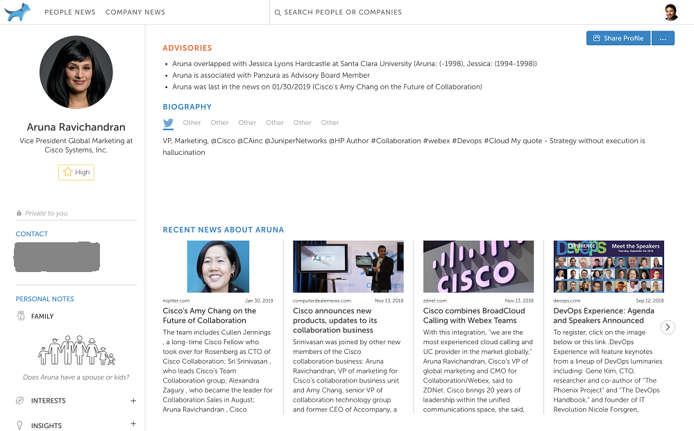Open 'DevOps Experience: Agenda and Speakers Announced'
694x431 pixels.
(604, 316)
